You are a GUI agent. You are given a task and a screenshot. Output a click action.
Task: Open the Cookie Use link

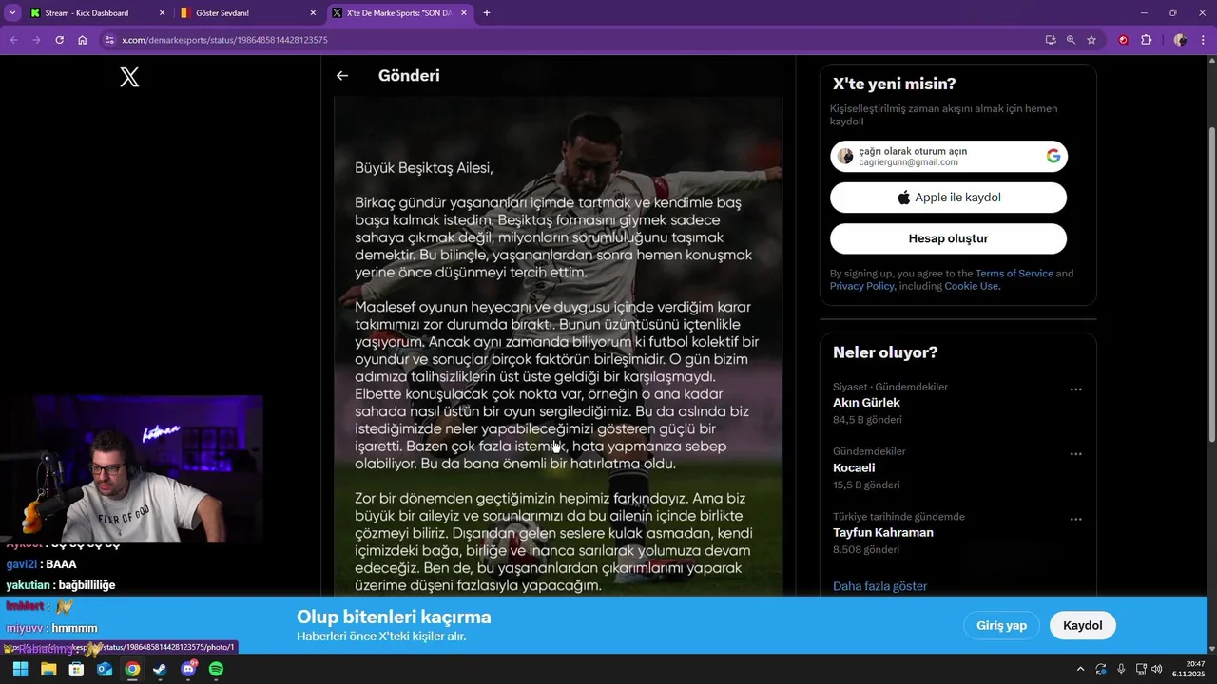(971, 286)
